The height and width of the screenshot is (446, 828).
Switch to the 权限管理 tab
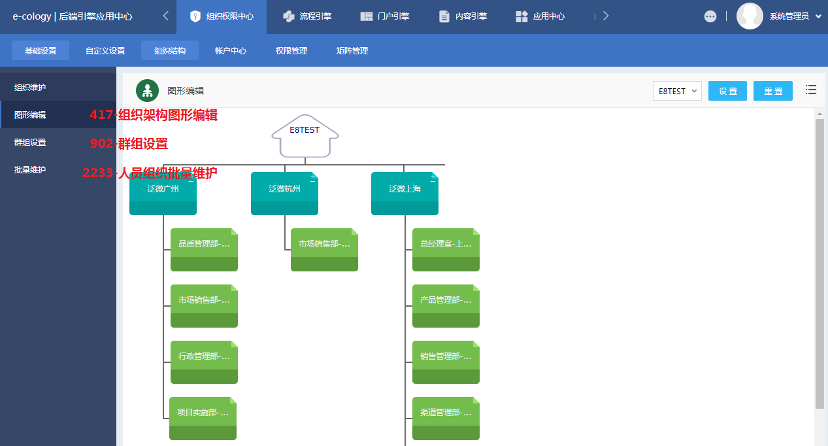(291, 50)
